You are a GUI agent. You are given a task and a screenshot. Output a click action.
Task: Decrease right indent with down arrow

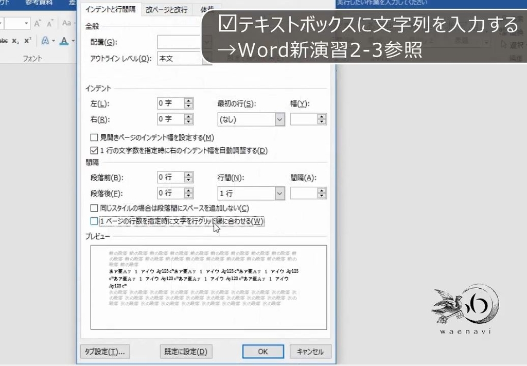click(188, 121)
